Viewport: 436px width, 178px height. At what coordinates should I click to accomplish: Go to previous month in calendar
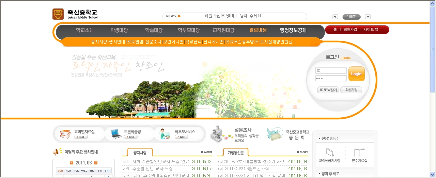pyautogui.click(x=72, y=162)
